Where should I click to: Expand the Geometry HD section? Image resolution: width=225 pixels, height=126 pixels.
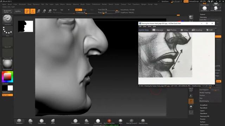[205, 116]
